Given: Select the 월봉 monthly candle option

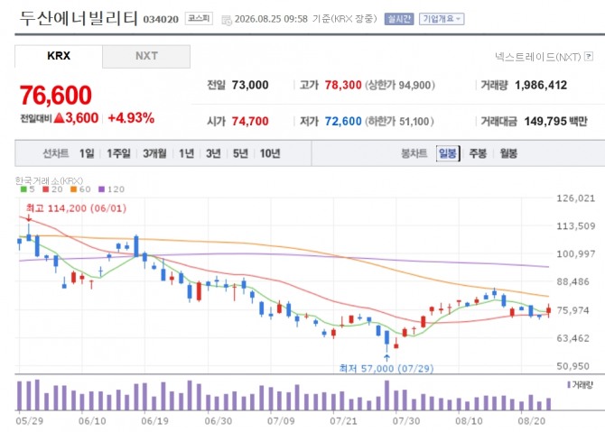Looking at the screenshot, I should click(508, 153).
